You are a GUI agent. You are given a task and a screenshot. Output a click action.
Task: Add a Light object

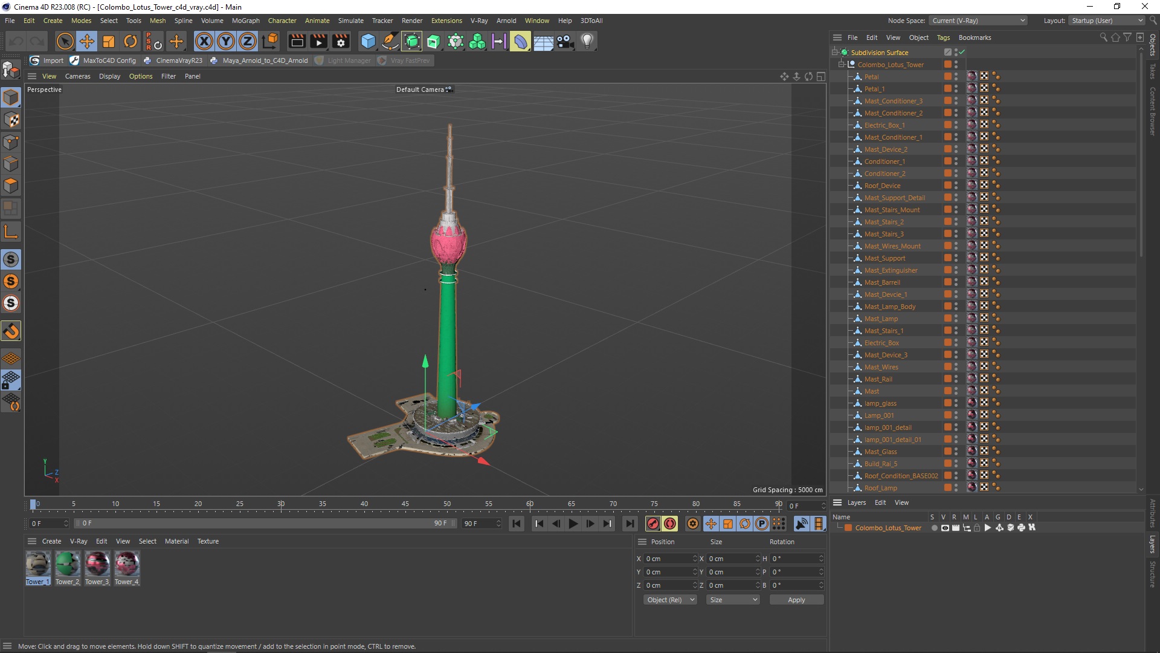[587, 41]
